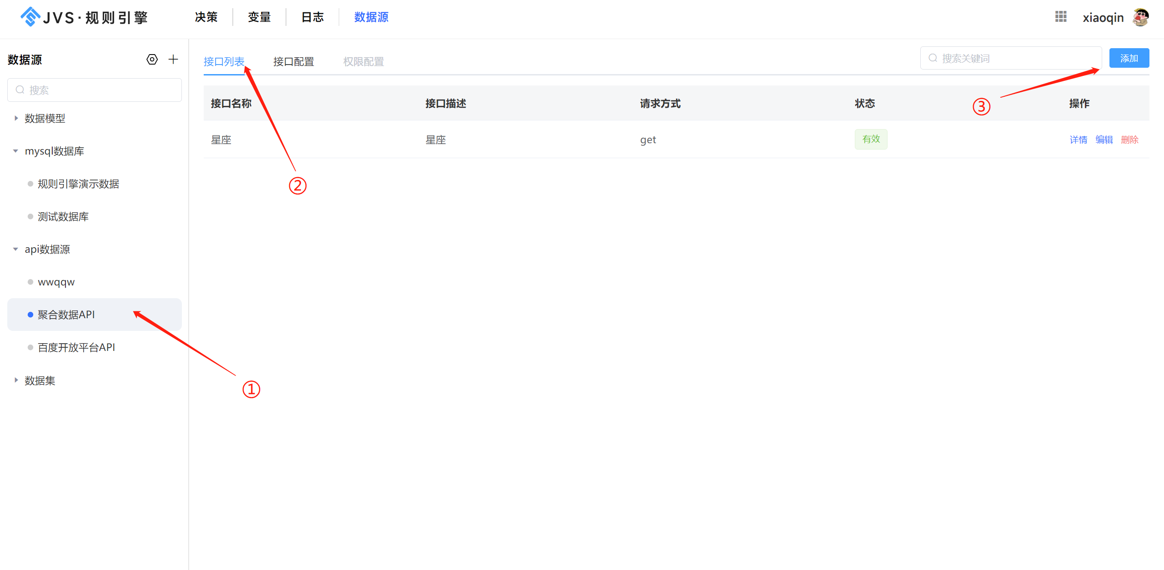
Task: Click the magnifier icon in the sidebar search
Action: pos(20,90)
